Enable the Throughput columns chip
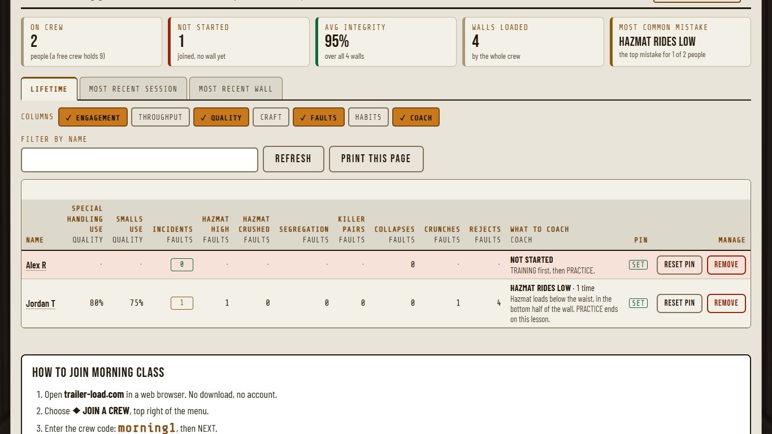This screenshot has height=434, width=772. [x=161, y=117]
